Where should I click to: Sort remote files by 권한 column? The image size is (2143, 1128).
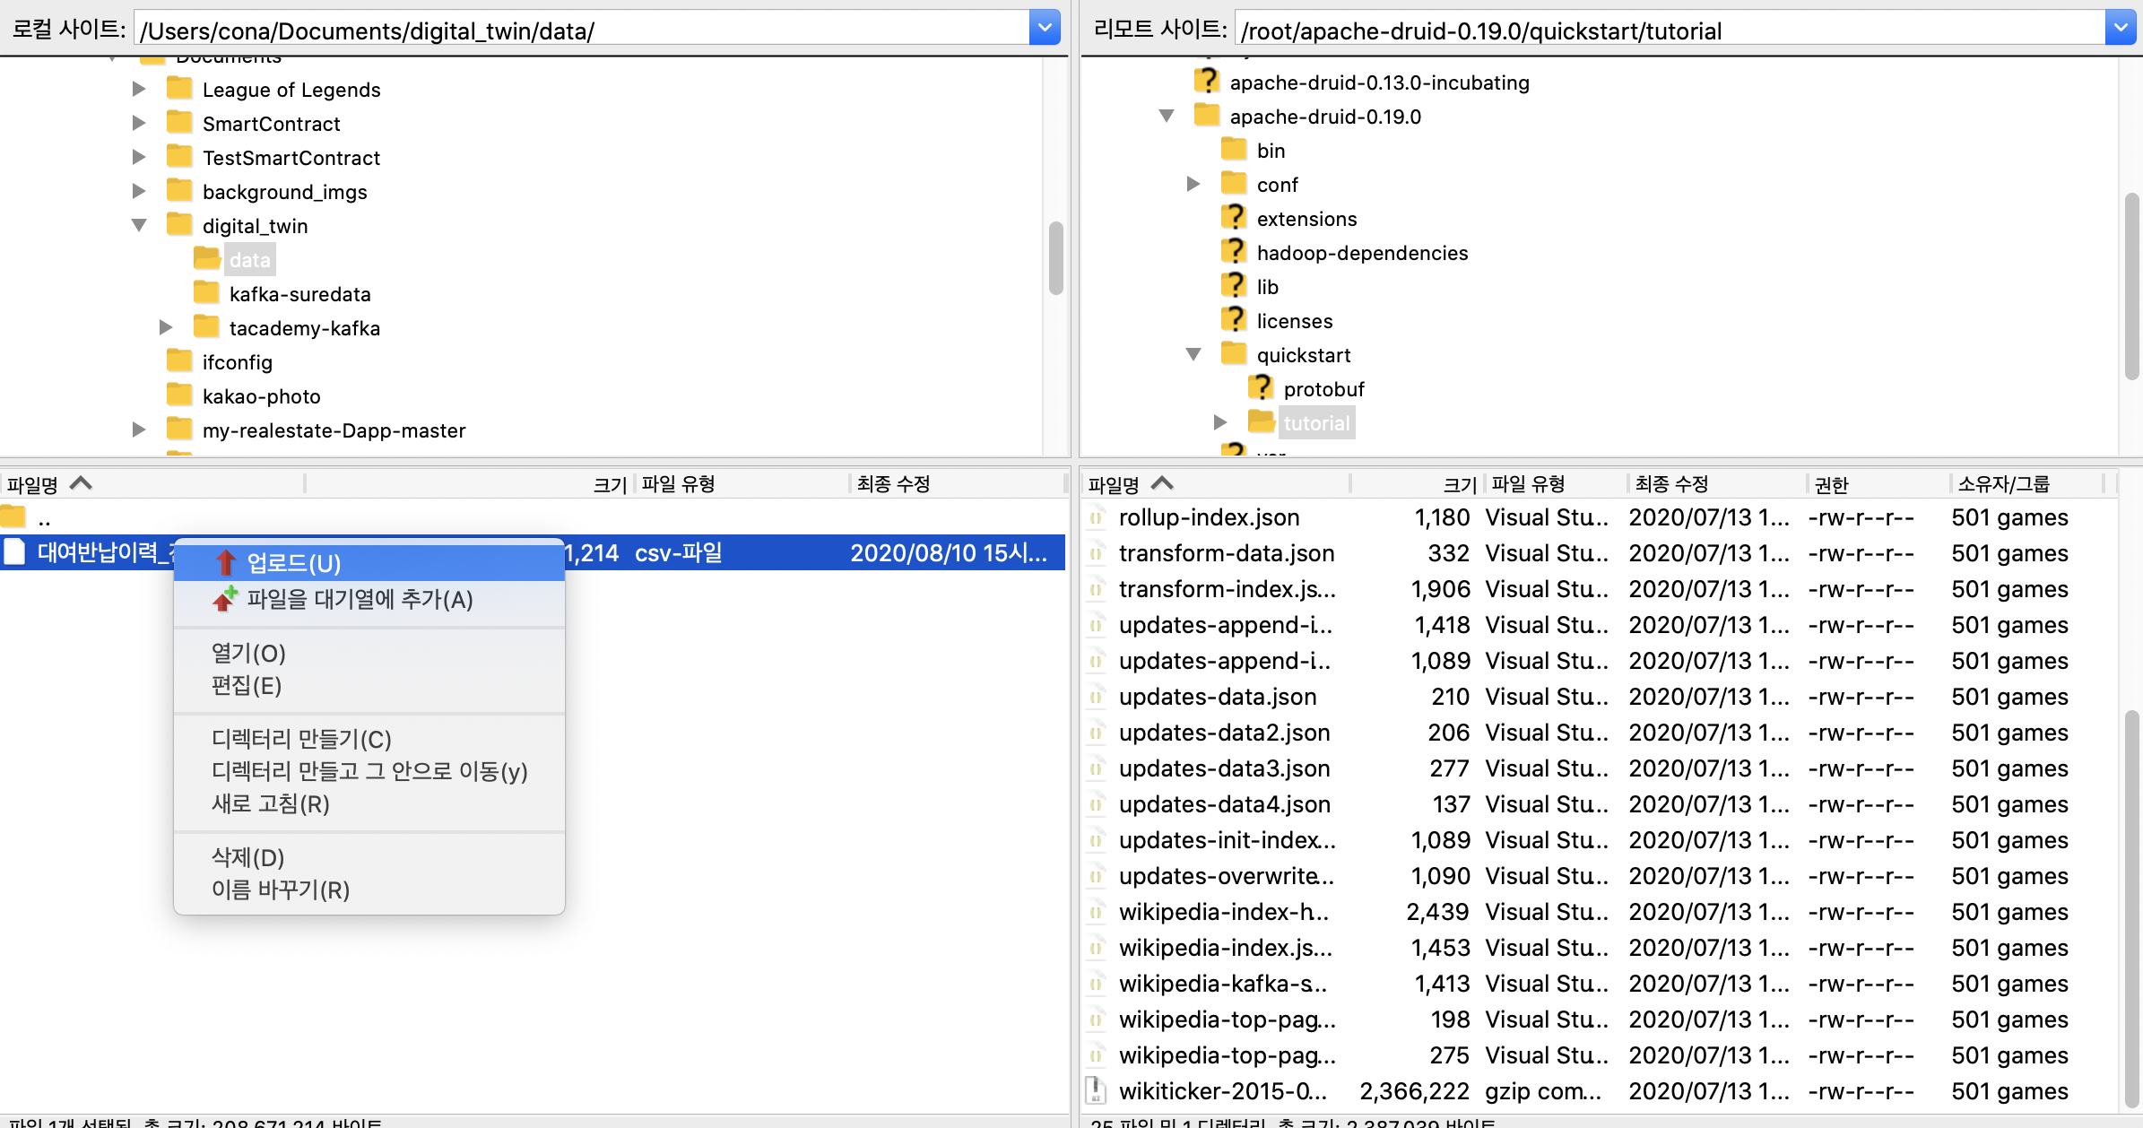point(1831,484)
